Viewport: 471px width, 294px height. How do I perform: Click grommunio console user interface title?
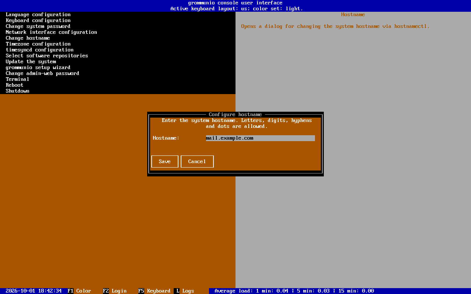click(235, 3)
